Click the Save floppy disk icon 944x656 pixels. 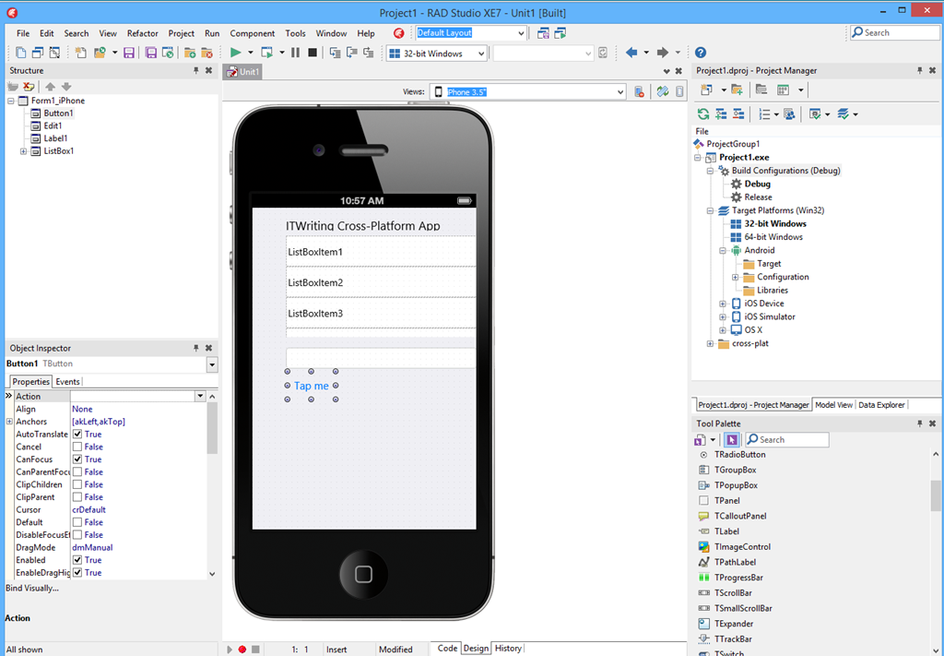point(129,53)
